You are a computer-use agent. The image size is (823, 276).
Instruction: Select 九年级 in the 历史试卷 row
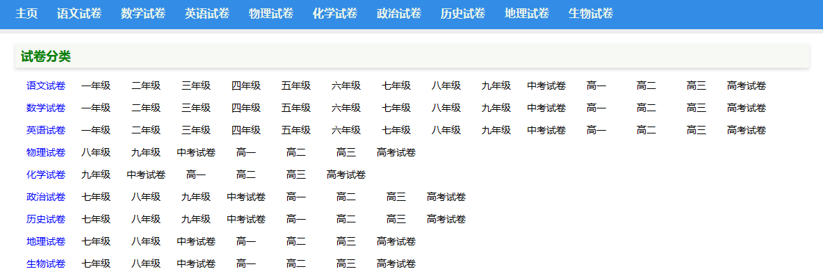[x=196, y=219]
